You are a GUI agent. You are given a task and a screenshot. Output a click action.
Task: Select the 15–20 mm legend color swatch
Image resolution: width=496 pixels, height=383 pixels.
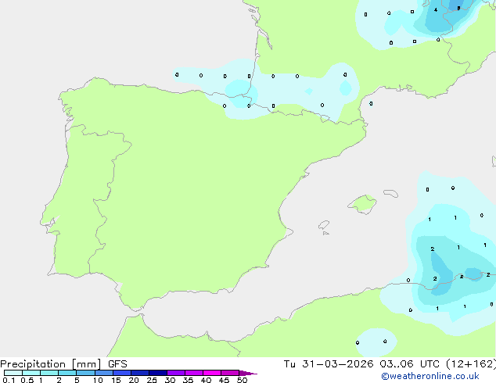point(122,373)
